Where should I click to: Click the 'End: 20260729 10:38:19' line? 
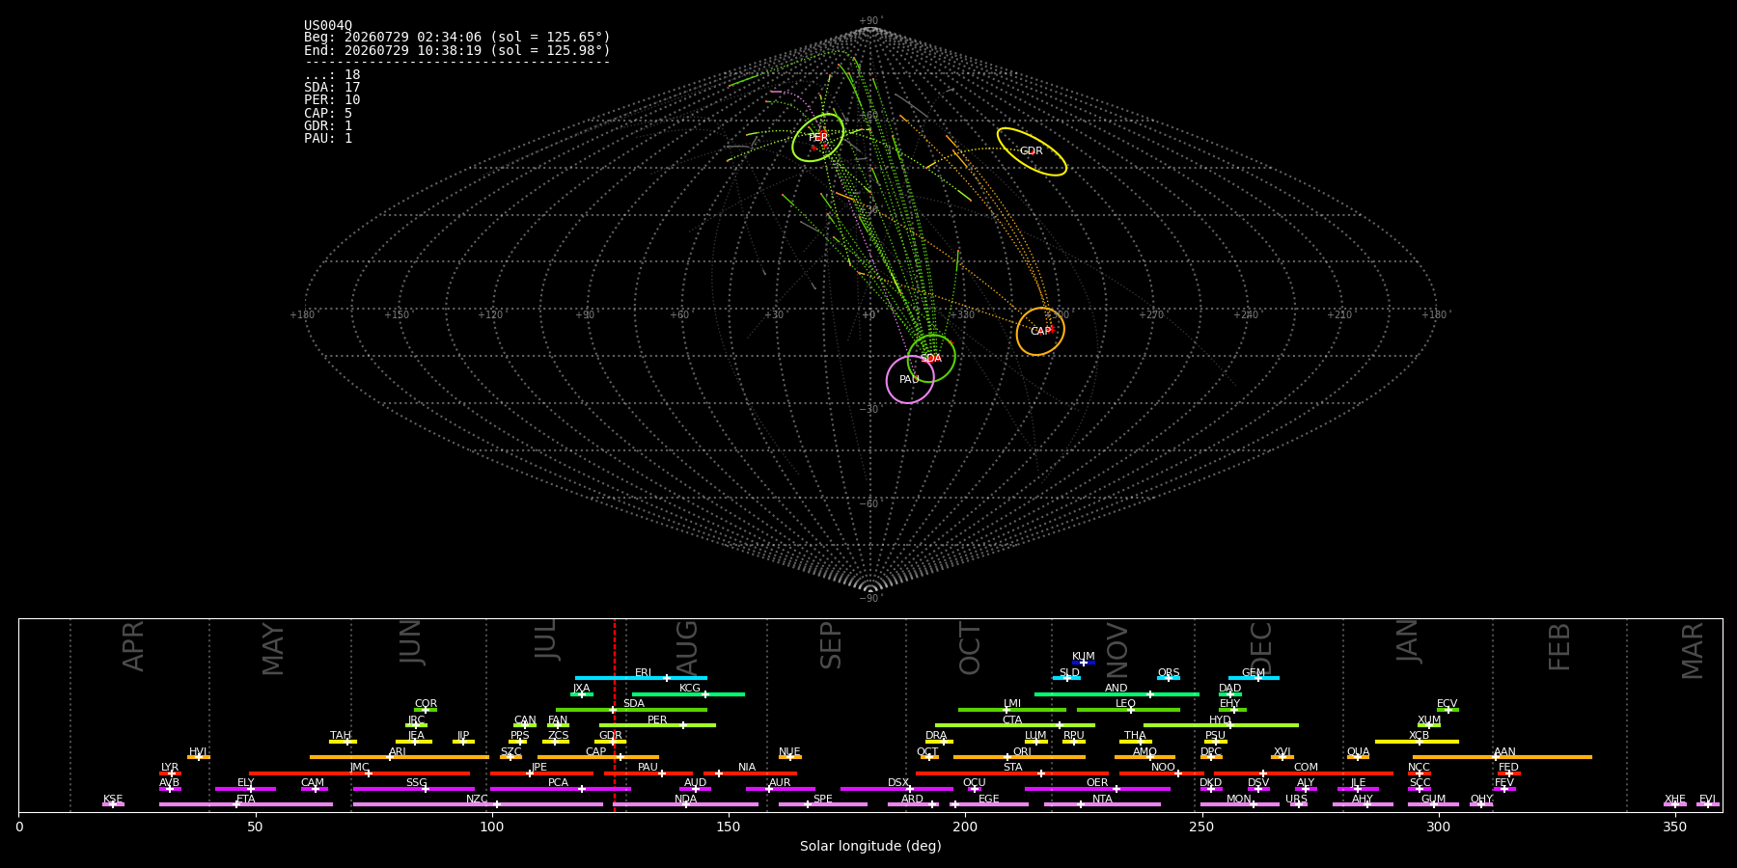pos(457,50)
